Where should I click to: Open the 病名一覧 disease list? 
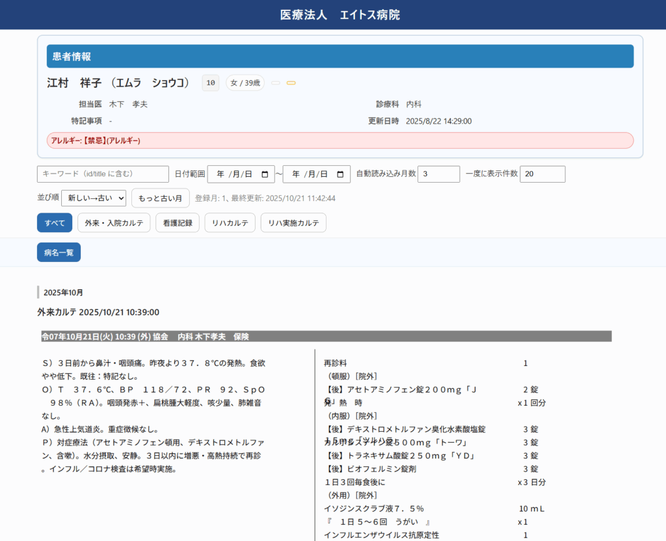pos(59,252)
